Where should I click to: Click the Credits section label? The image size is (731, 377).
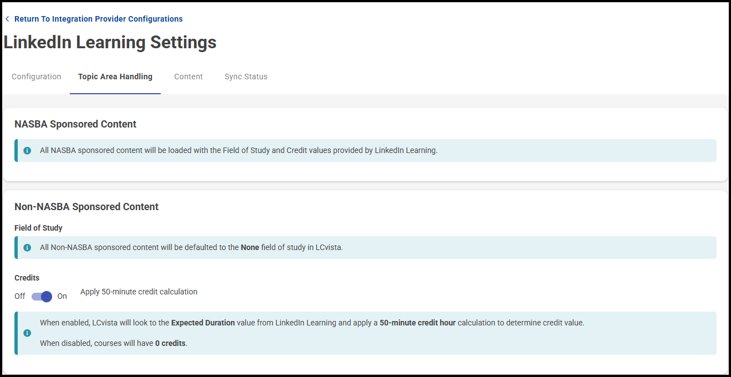27,278
